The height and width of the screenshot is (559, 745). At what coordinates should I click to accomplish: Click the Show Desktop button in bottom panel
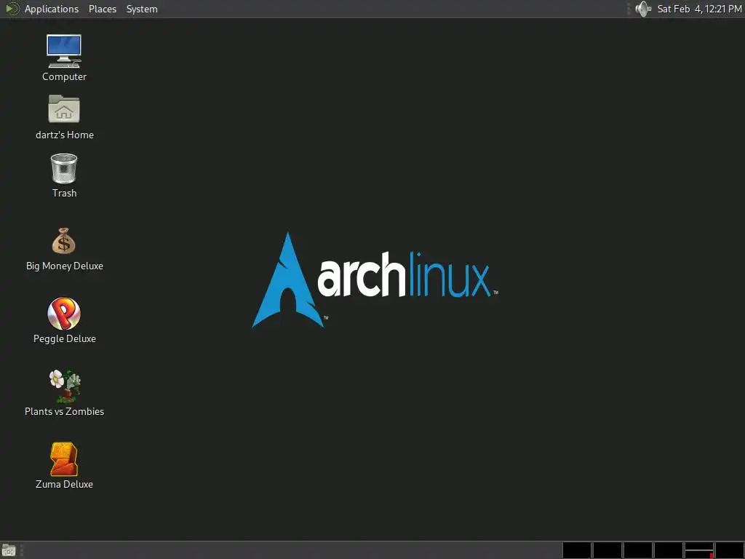coord(9,550)
